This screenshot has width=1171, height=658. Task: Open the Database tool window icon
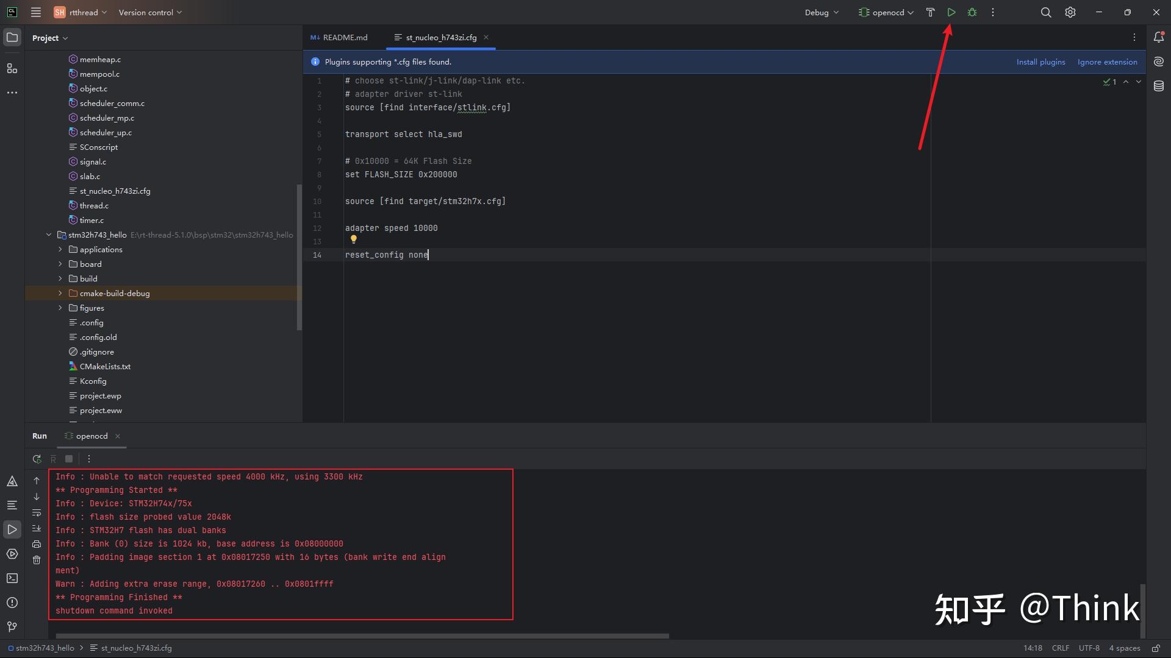click(1158, 86)
